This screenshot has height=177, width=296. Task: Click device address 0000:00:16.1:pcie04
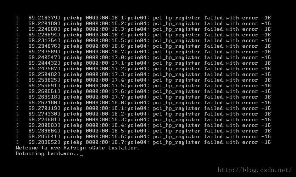[x=118, y=18]
